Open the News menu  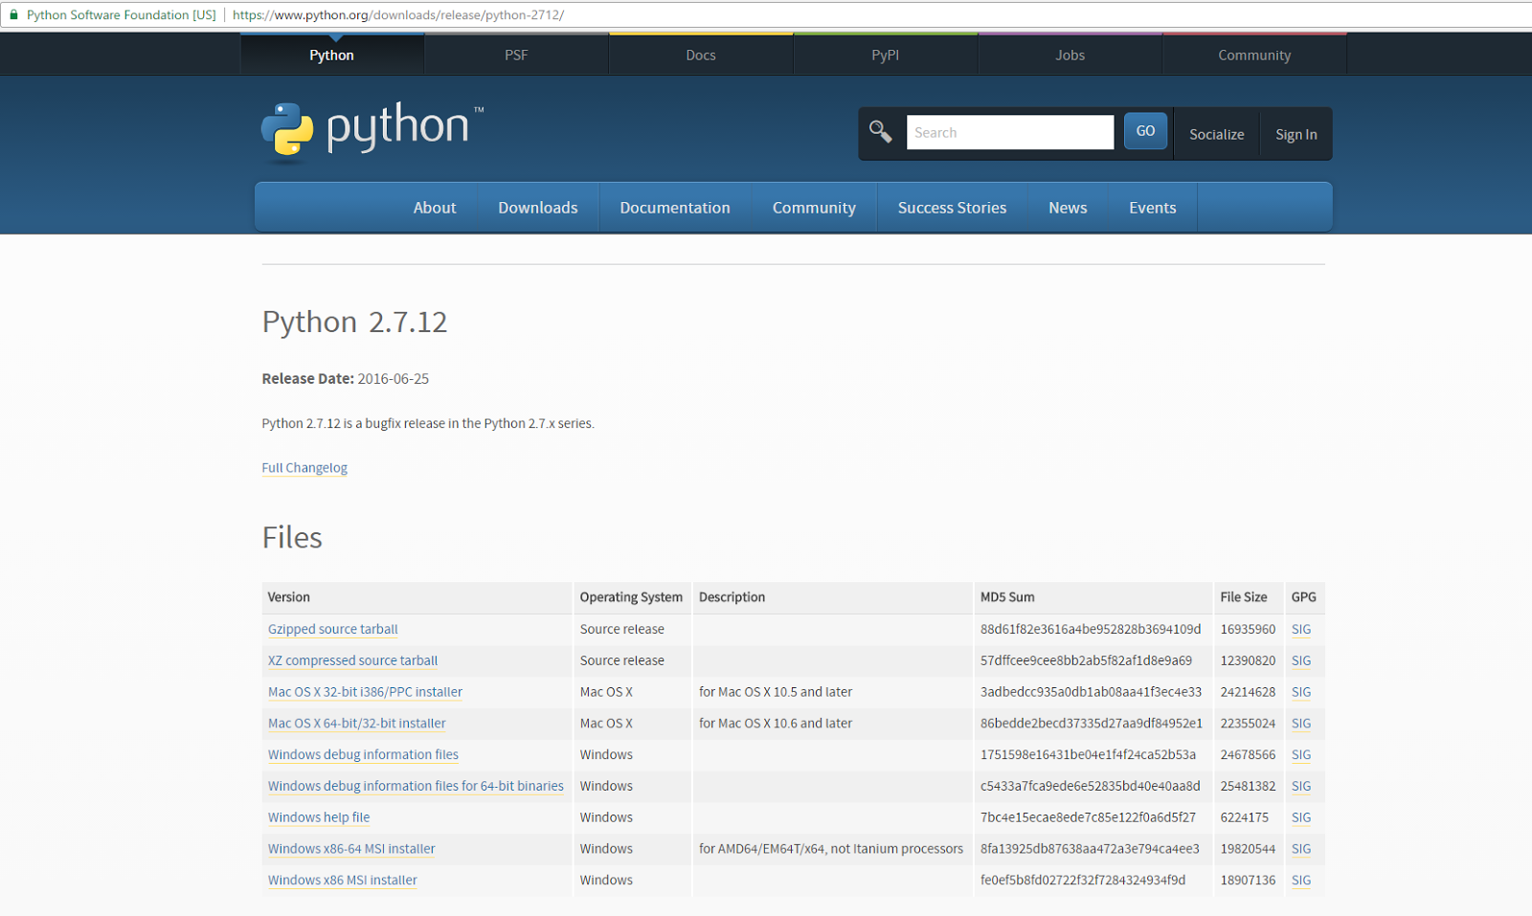1068,208
